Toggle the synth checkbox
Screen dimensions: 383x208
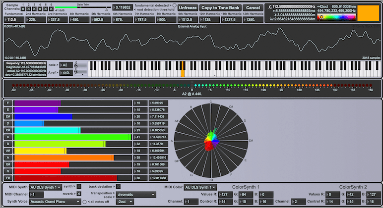tap(79, 187)
